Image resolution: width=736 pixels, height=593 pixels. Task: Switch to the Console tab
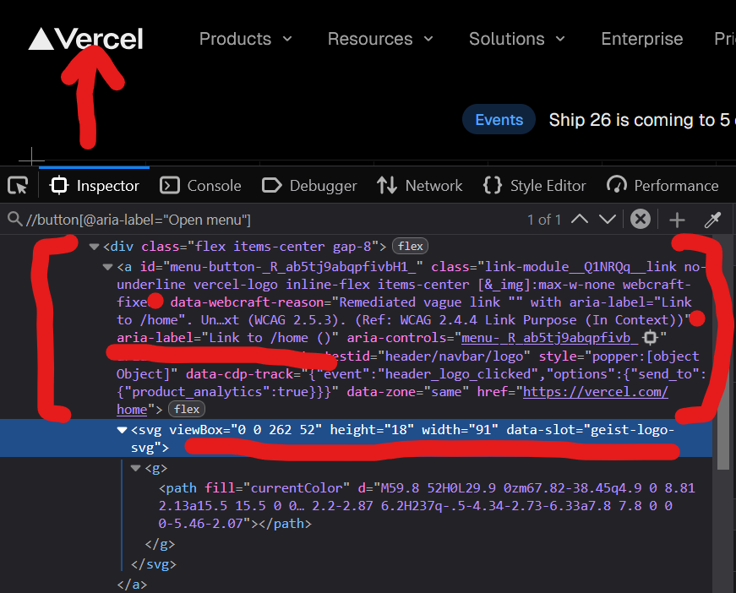tap(200, 186)
